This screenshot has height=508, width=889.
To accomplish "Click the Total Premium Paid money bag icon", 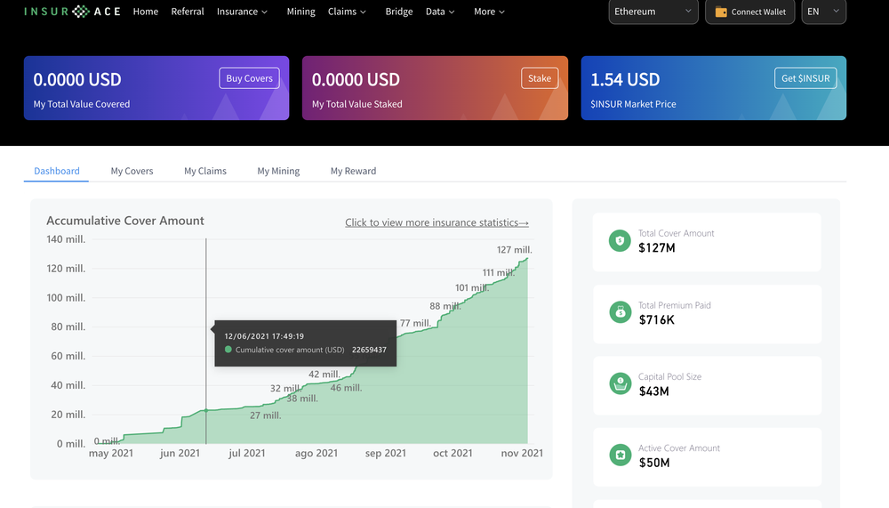I will pyautogui.click(x=620, y=312).
